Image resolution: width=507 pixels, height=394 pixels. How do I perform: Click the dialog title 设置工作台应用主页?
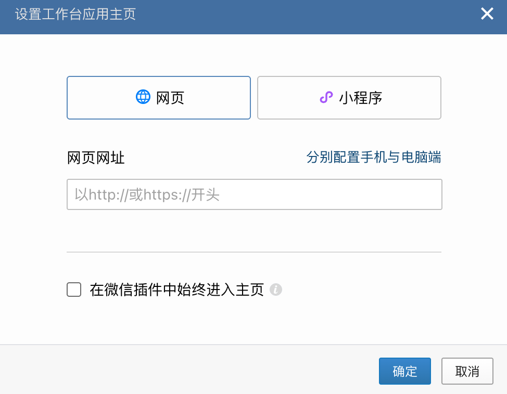pos(75,14)
